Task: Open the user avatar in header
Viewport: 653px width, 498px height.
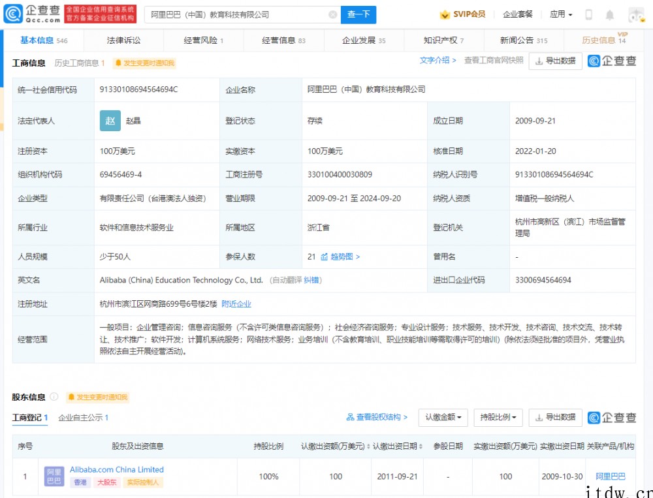Action: [x=636, y=15]
